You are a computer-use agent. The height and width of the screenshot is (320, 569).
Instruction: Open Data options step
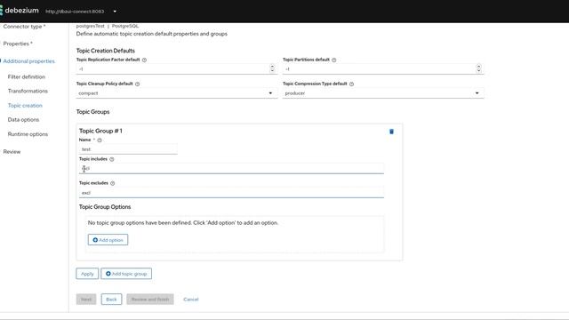23,120
